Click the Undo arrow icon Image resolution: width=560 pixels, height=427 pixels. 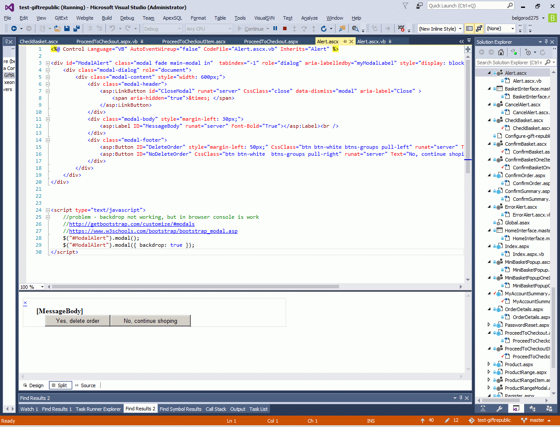pos(112,28)
